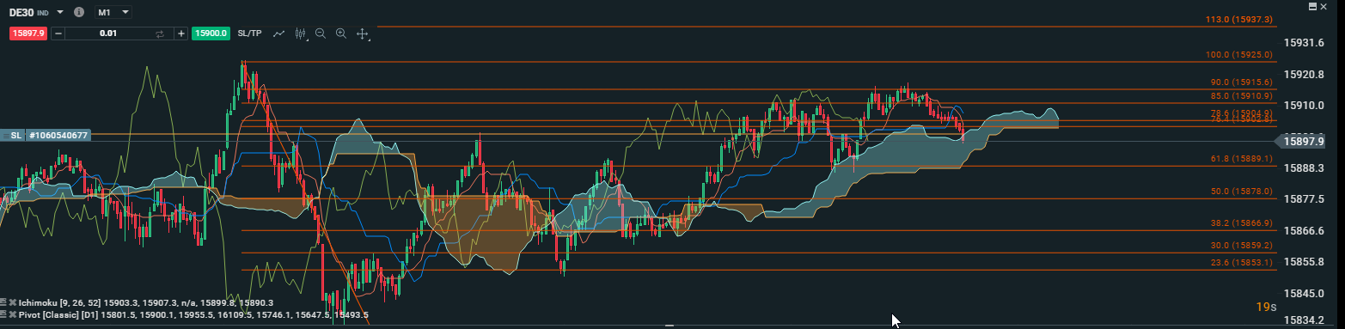Select the 30.0 (15859.2) Fibonacci level
The height and width of the screenshot is (329, 1345).
(1241, 246)
